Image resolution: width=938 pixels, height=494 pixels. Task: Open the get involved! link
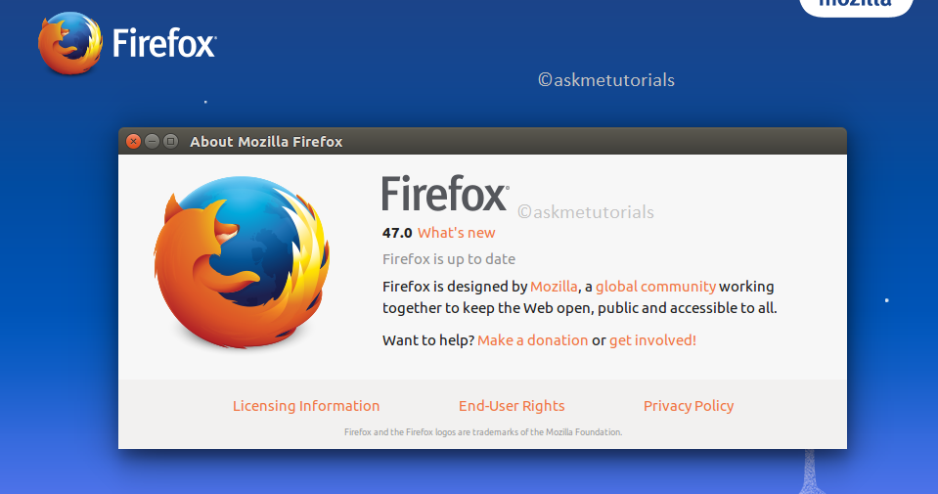pos(652,340)
